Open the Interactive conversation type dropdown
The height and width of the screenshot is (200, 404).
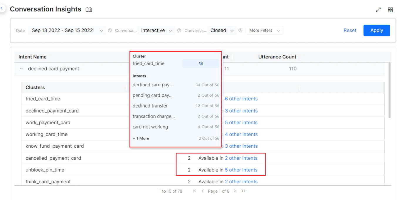click(x=156, y=30)
